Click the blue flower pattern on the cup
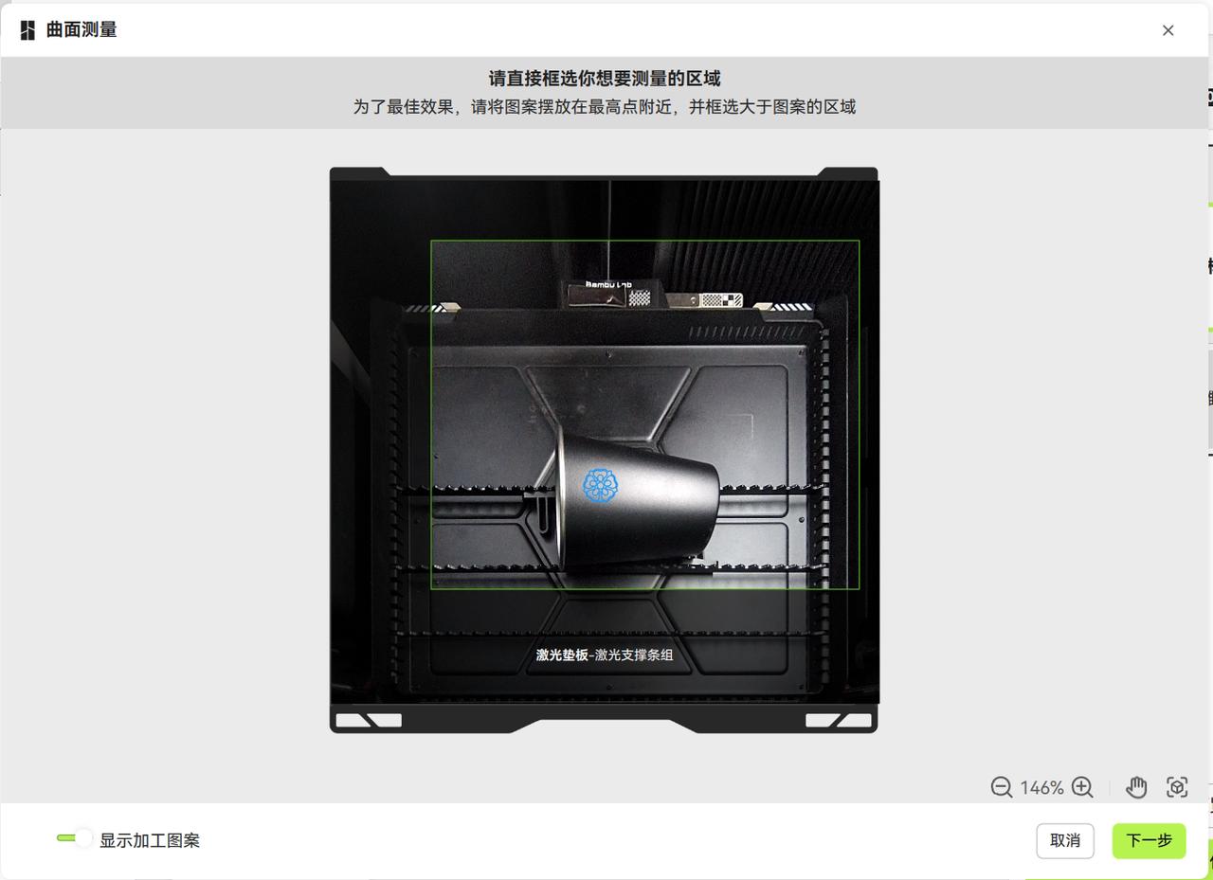 point(600,484)
